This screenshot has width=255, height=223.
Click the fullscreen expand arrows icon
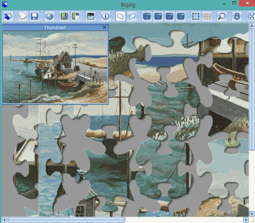(x=252, y=16)
